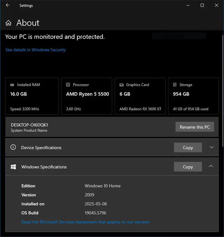
Task: Open See details in Windows Security
Action: point(35,50)
